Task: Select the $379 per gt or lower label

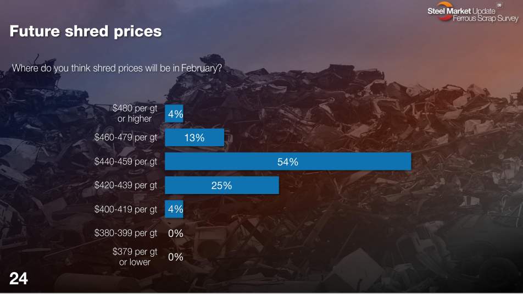Action: (135, 257)
